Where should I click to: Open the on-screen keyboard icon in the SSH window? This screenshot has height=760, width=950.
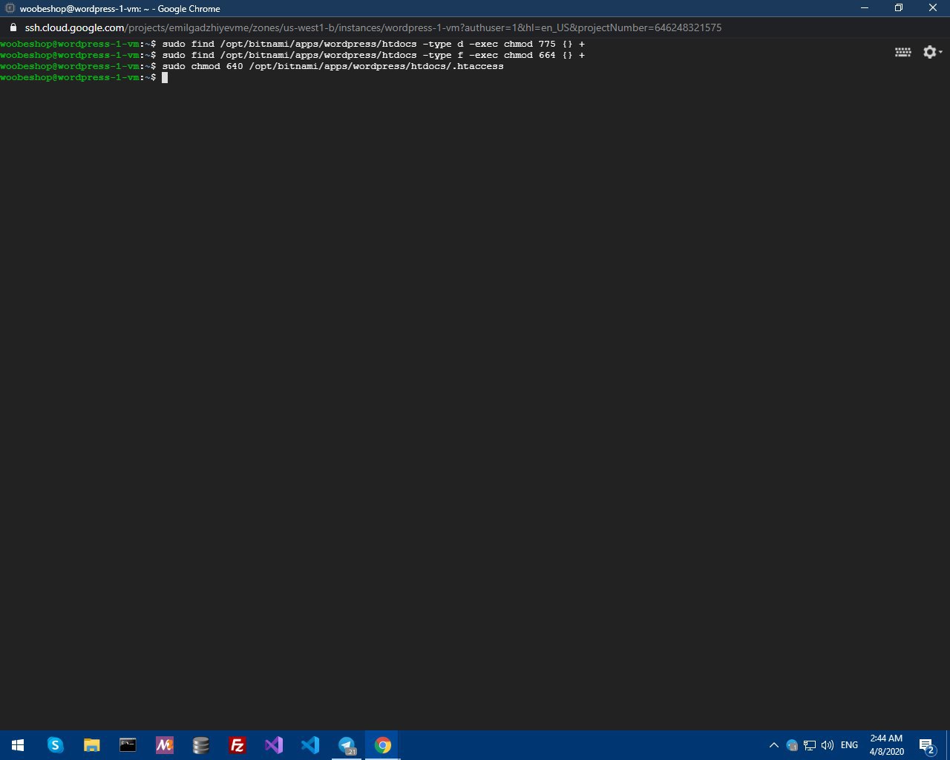(x=903, y=52)
